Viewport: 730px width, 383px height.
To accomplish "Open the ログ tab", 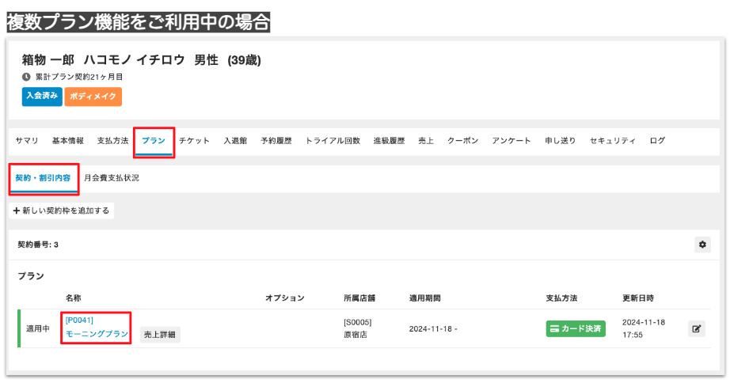I will (657, 141).
